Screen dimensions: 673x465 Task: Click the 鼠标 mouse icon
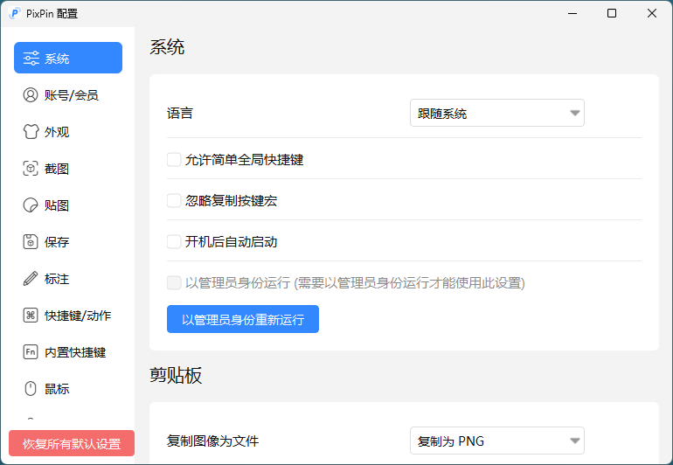31,389
